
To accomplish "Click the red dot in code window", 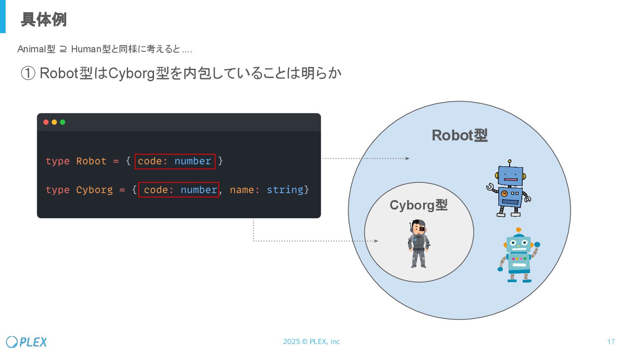I will [46, 122].
